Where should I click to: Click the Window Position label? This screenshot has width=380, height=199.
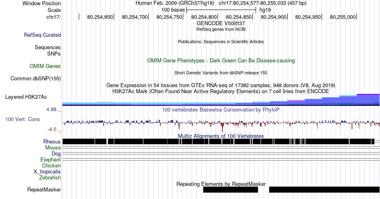42,3
